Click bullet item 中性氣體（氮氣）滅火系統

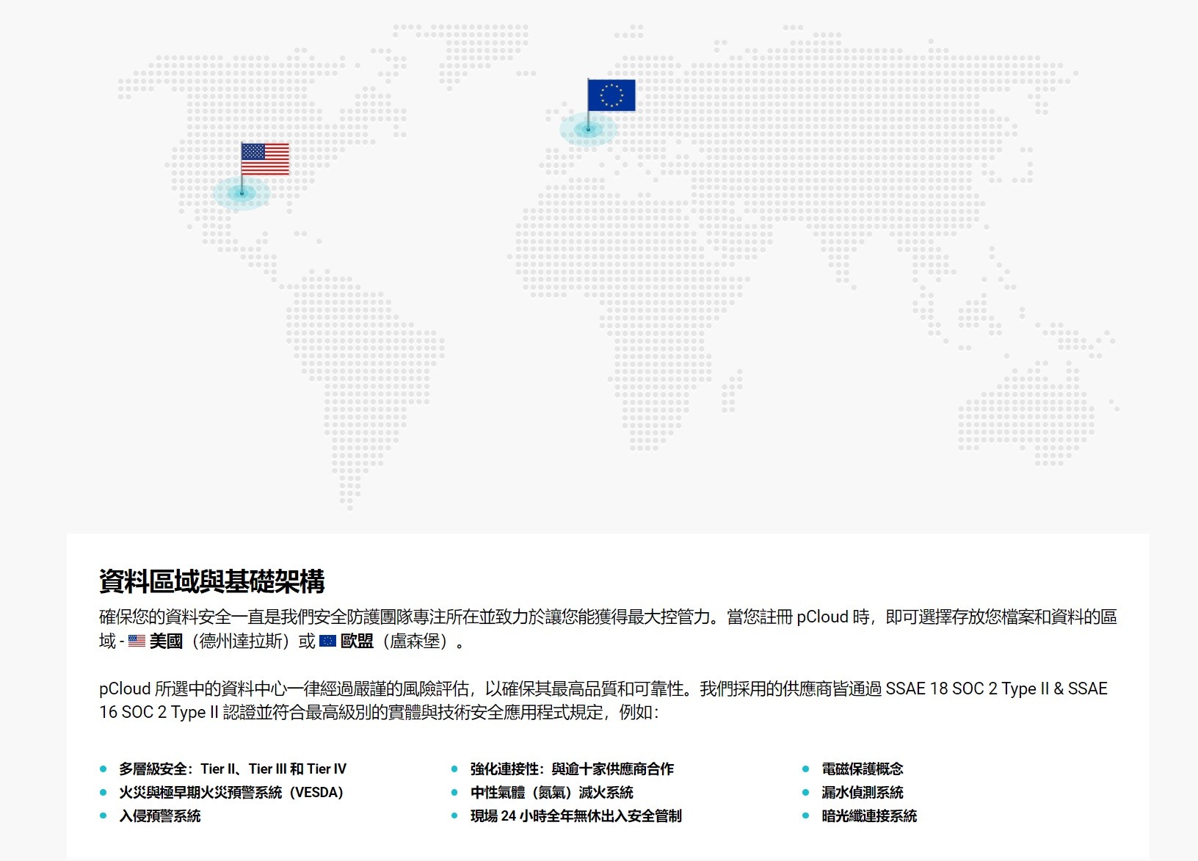552,793
